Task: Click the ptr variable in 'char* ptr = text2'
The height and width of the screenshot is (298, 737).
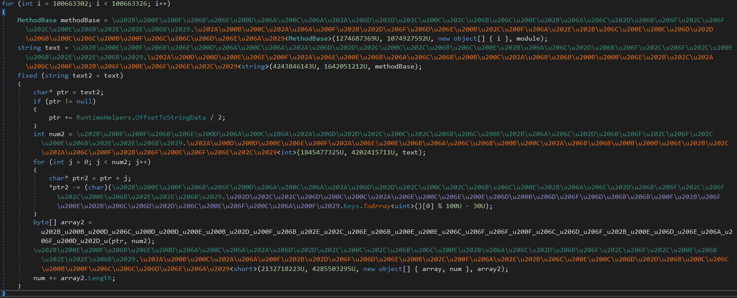Action: [62, 92]
